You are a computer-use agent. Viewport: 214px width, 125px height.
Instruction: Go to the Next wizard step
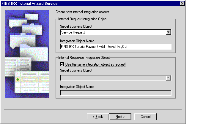(120, 117)
